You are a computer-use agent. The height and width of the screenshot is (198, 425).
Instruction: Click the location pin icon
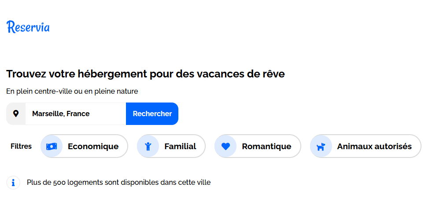tap(16, 114)
